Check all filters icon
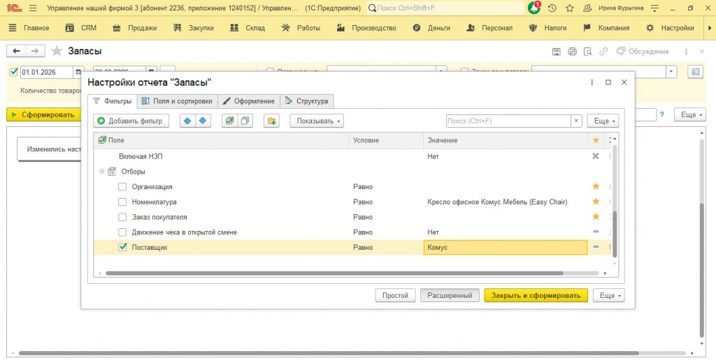 coord(229,121)
